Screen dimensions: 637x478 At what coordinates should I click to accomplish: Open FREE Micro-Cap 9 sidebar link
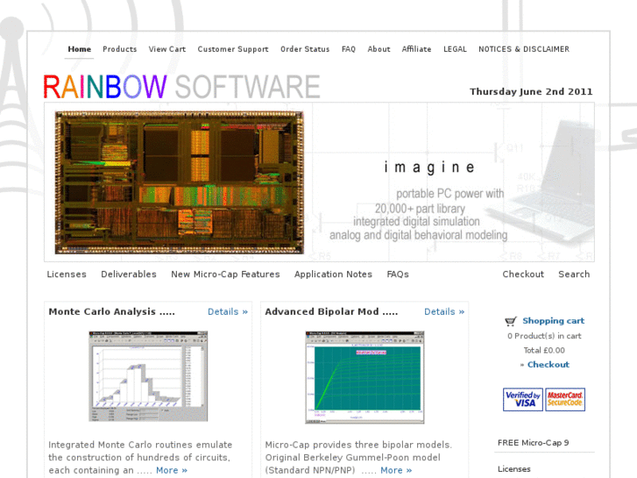coord(533,443)
